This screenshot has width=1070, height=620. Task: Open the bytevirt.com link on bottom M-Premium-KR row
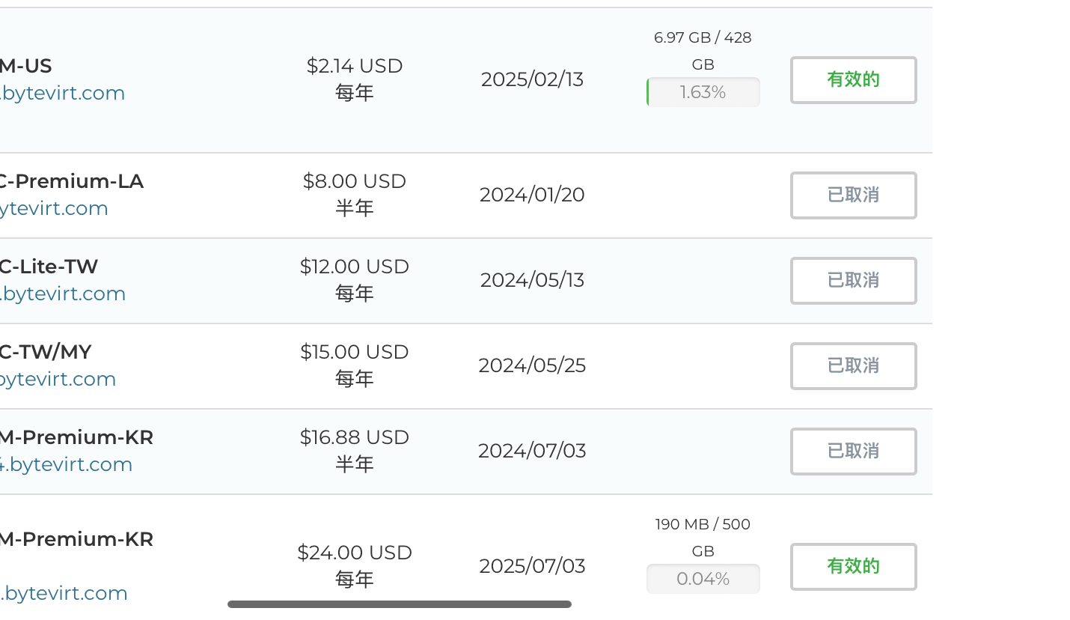coord(64,593)
